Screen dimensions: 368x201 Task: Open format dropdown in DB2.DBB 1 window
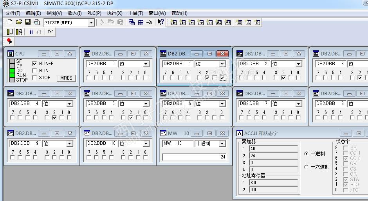coord(222,64)
